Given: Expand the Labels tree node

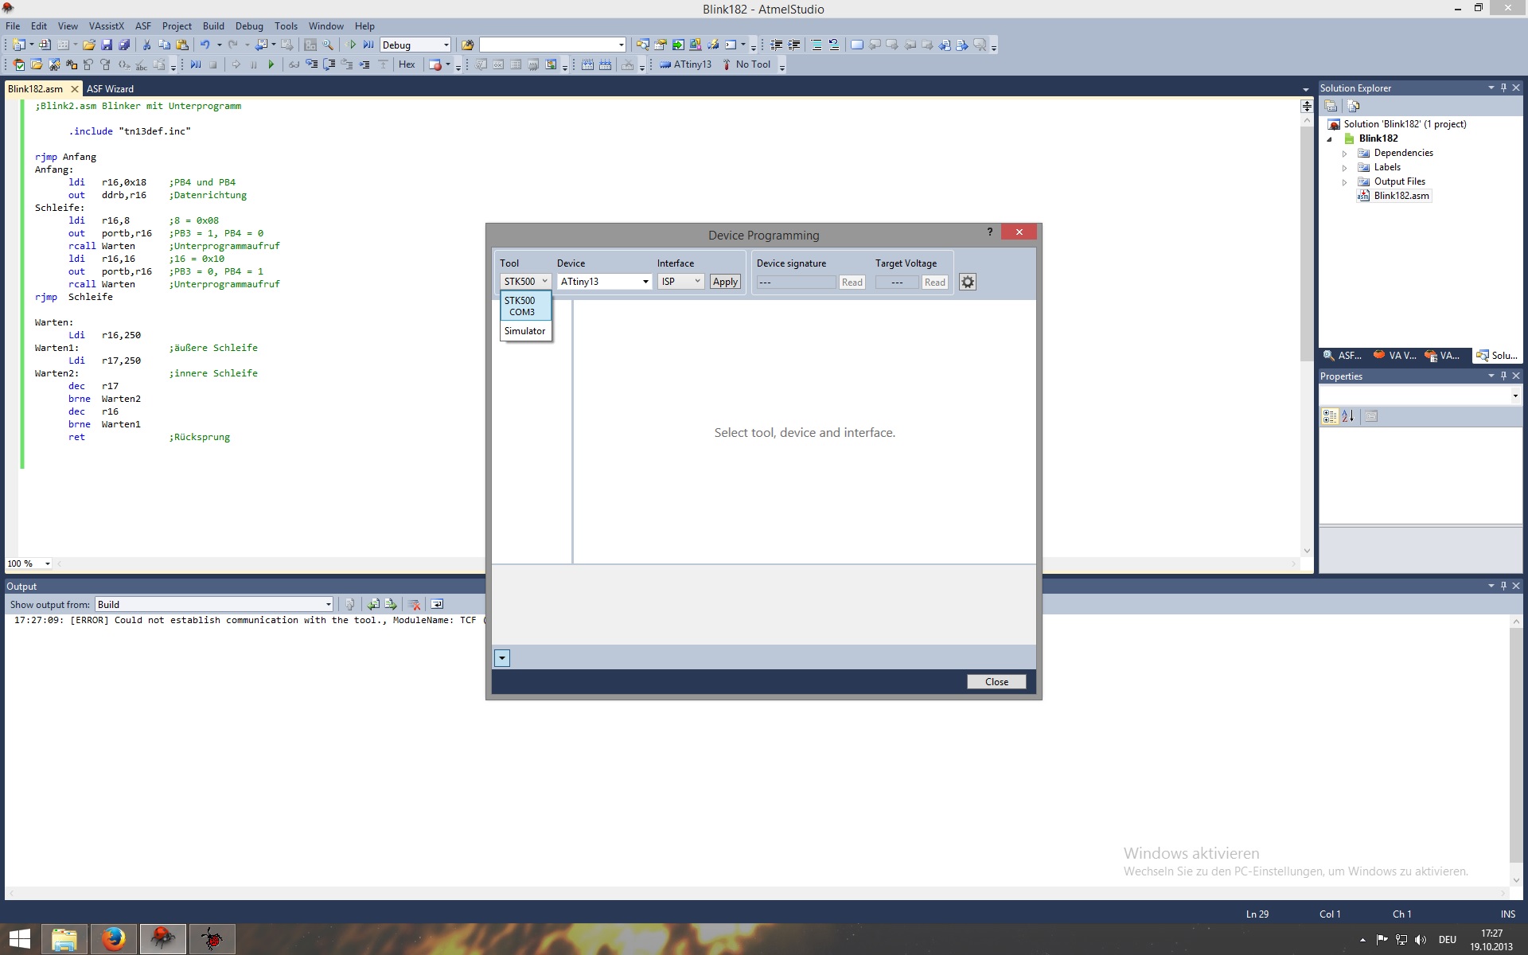Looking at the screenshot, I should 1345,168.
